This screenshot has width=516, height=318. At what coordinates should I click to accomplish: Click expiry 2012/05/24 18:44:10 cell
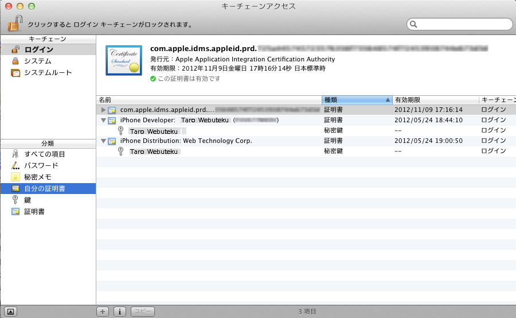[428, 121]
